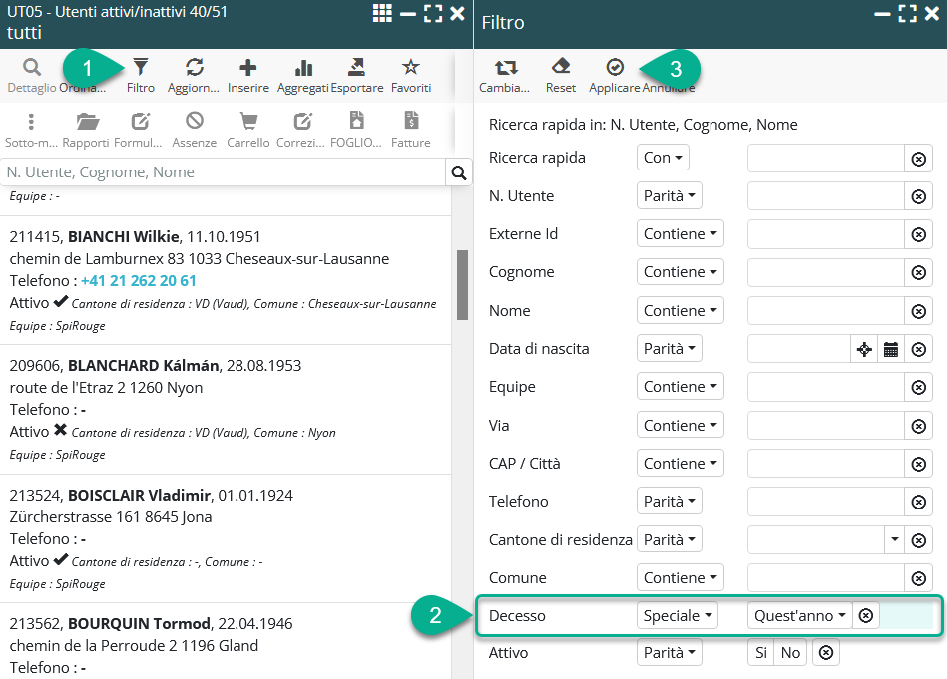Open Favoriti star icon

(410, 68)
